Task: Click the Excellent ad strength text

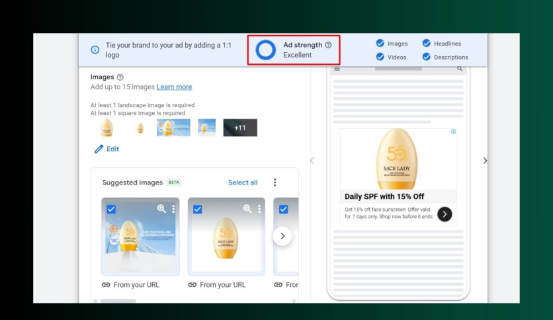Action: click(x=297, y=55)
